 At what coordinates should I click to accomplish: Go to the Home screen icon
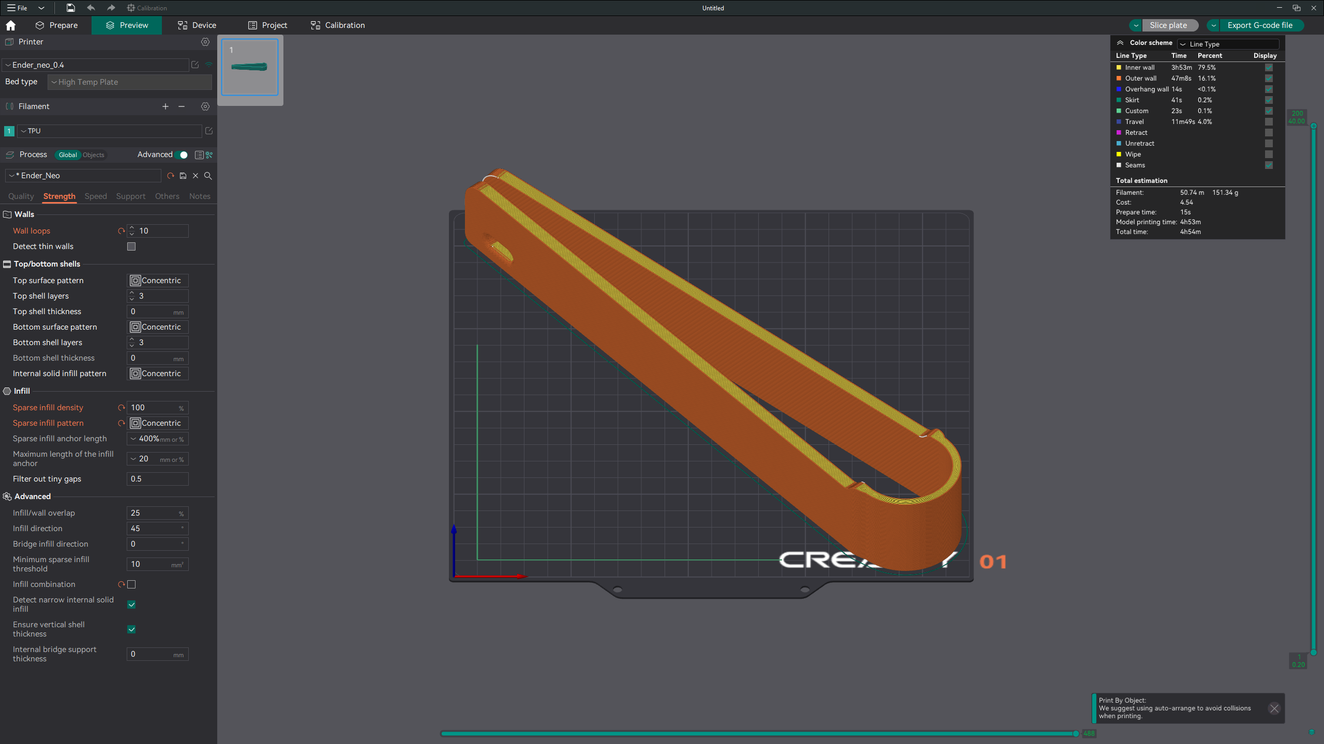pos(11,25)
